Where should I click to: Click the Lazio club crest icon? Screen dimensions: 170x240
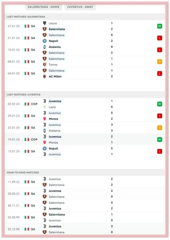(x=45, y=107)
